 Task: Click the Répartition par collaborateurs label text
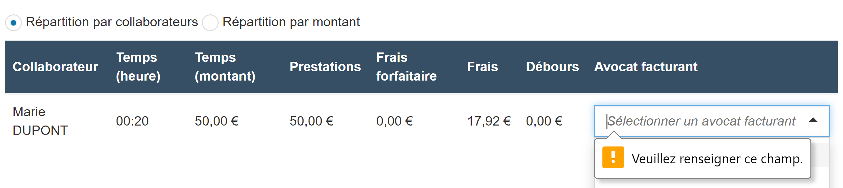pyautogui.click(x=112, y=22)
